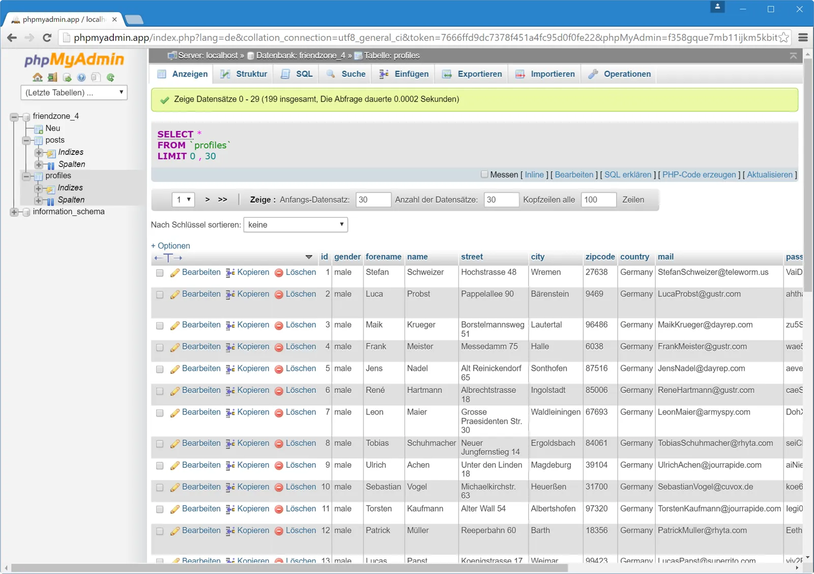Tick checkbox for Patrick Müller row
The image size is (814, 574).
point(160,531)
